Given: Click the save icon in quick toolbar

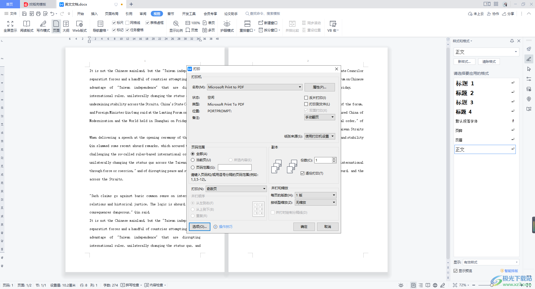Looking at the screenshot, I should click(x=24, y=13).
